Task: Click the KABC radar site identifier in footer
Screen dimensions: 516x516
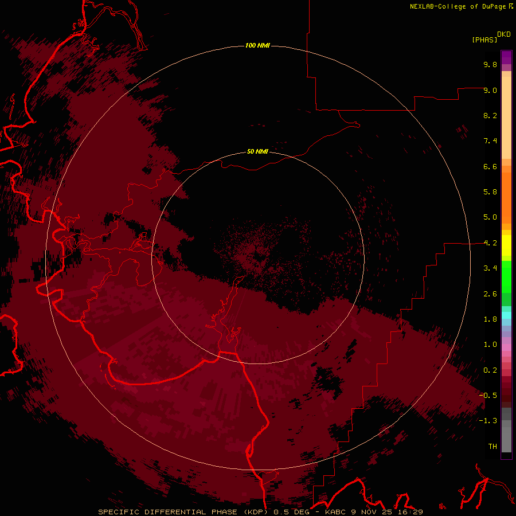Action: [335, 512]
